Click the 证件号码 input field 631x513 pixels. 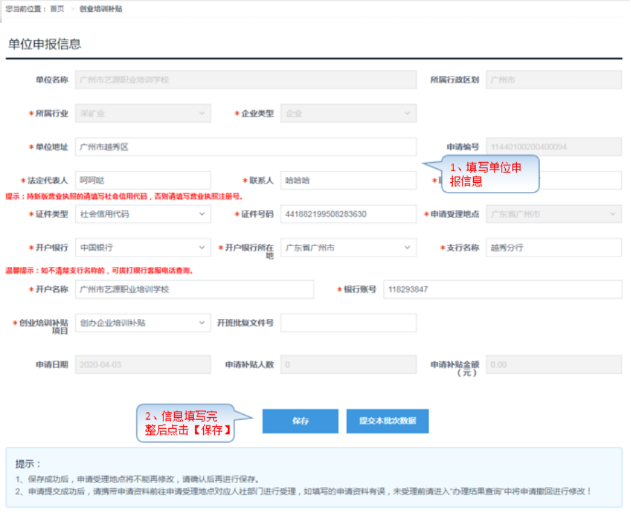(348, 214)
